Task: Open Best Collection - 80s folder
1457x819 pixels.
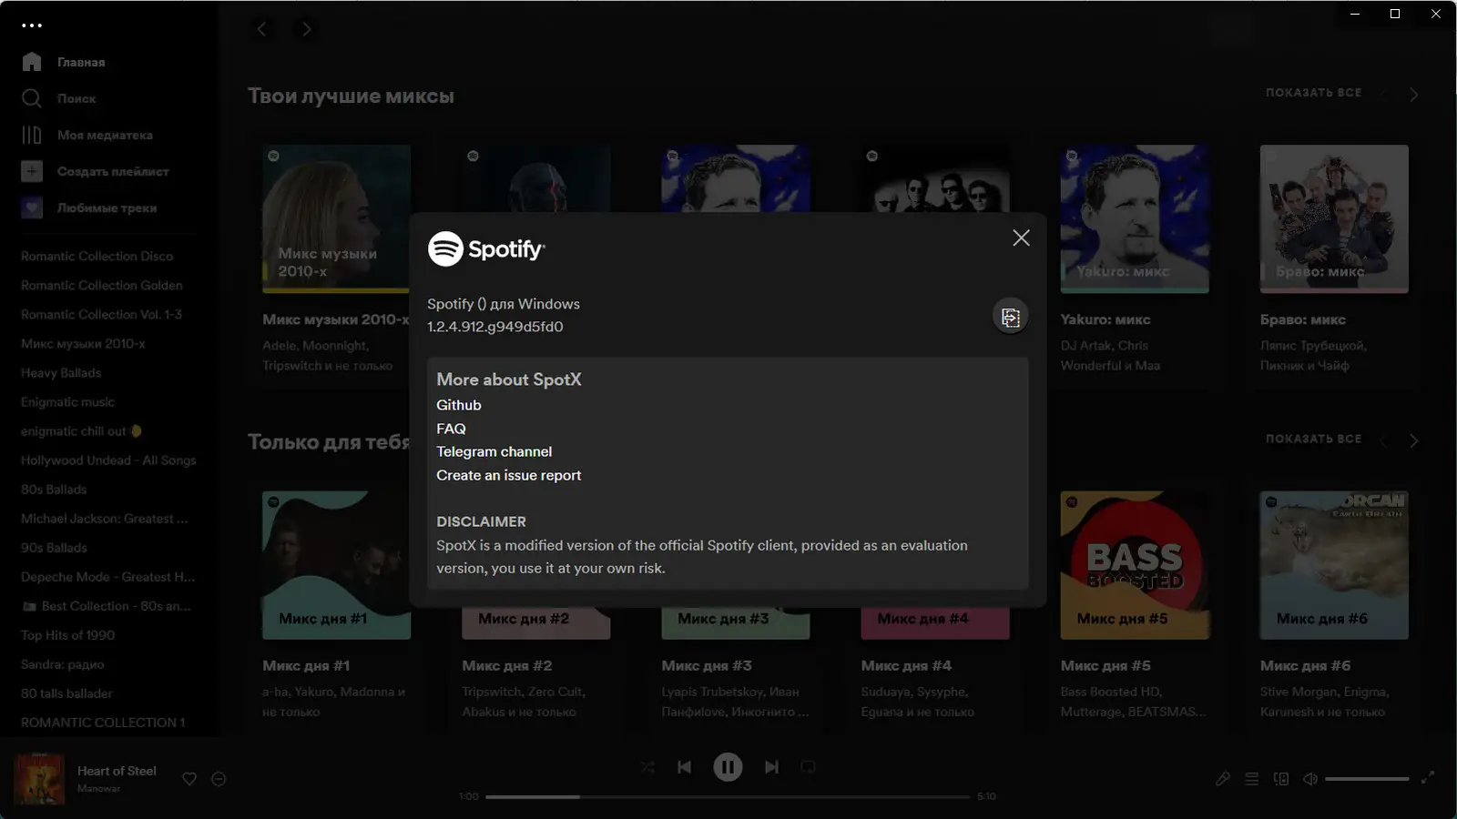Action: 107,606
